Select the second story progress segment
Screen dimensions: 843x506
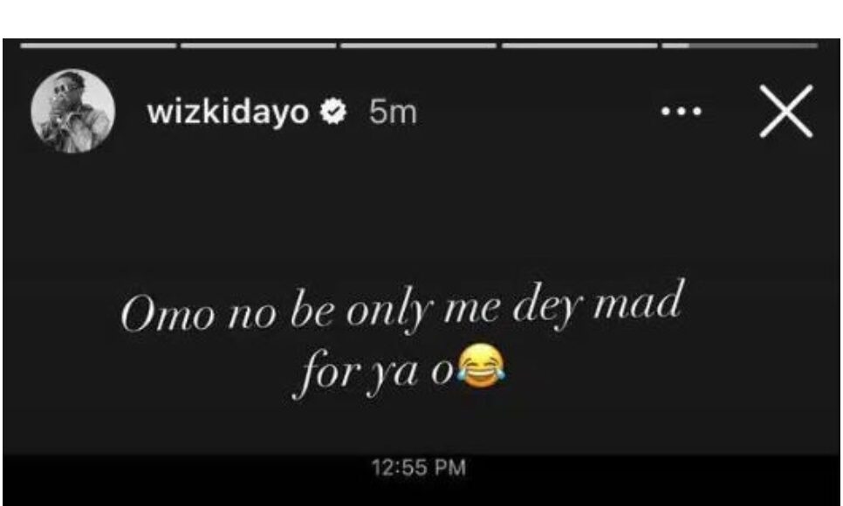(258, 44)
